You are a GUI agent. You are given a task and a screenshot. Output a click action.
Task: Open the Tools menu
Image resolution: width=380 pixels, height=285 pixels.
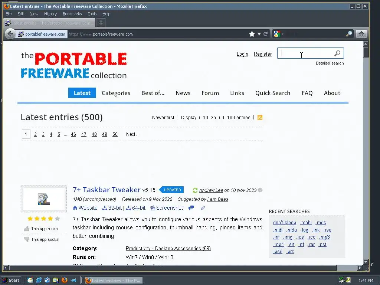tap(92, 14)
